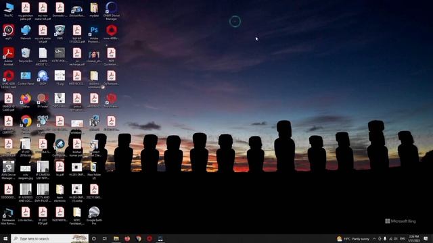Open the diskcmd command folder
This screenshot has width=433, height=243.
tap(94, 80)
